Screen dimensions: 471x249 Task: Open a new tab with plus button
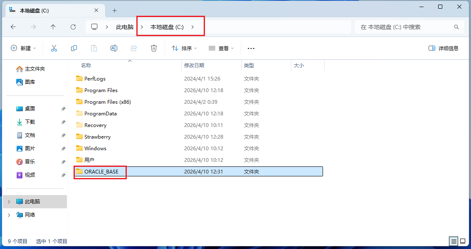(x=115, y=10)
